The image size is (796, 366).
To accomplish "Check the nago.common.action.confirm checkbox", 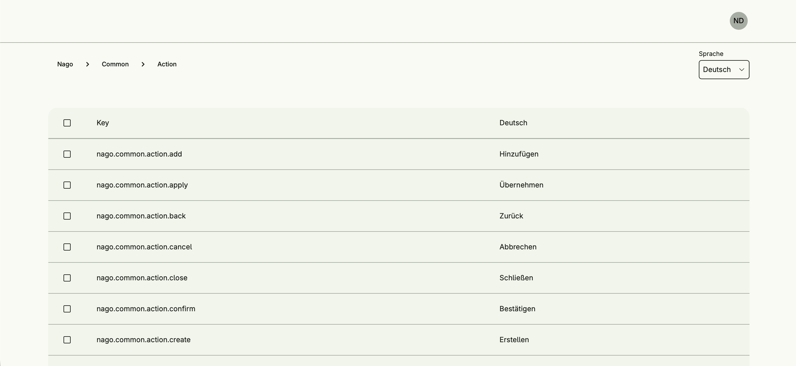I will point(67,309).
